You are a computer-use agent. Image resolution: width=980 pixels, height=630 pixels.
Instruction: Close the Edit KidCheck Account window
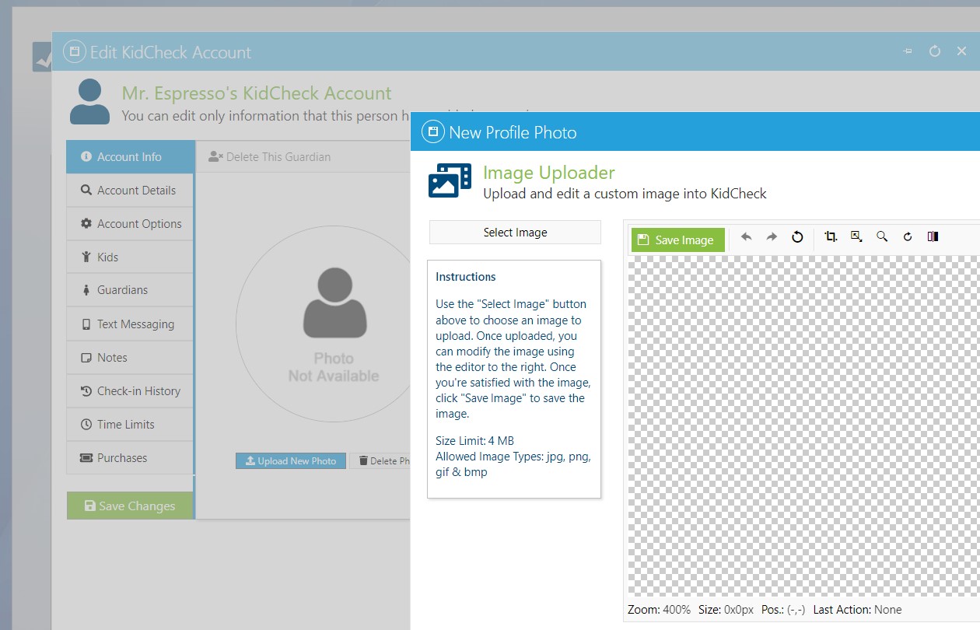pos(962,51)
